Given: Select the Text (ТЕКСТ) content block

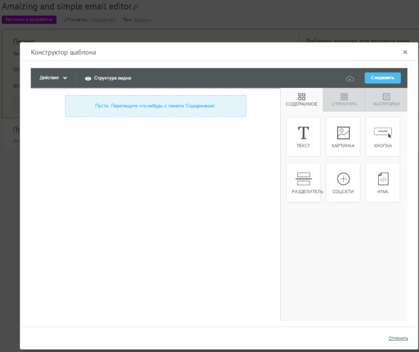Looking at the screenshot, I should 303,137.
